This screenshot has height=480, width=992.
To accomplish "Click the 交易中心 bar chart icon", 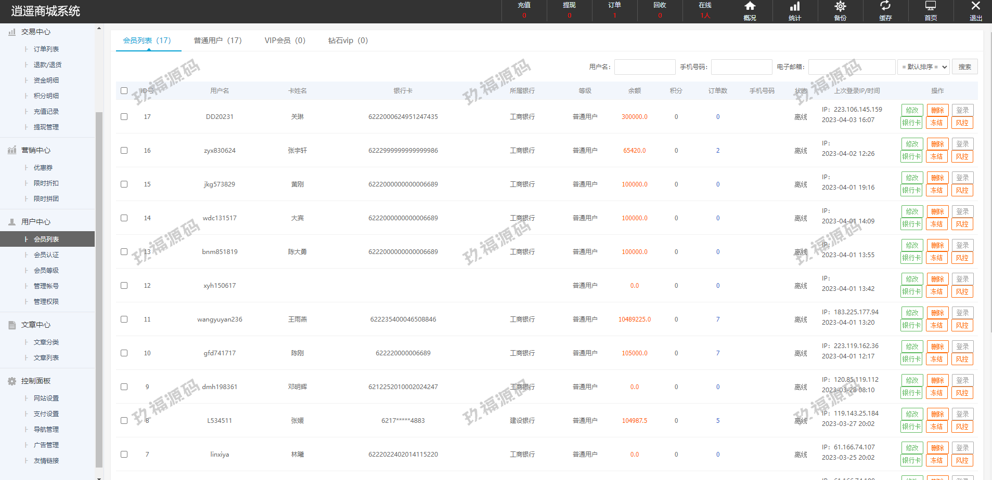I will [12, 32].
